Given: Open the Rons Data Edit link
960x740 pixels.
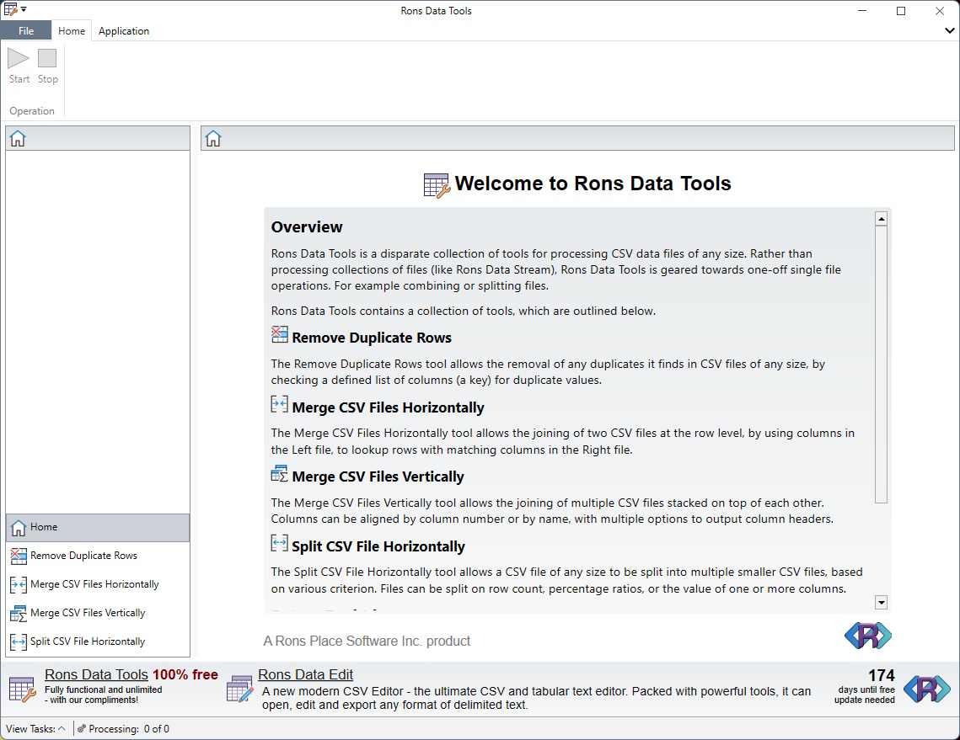Looking at the screenshot, I should click(x=305, y=675).
